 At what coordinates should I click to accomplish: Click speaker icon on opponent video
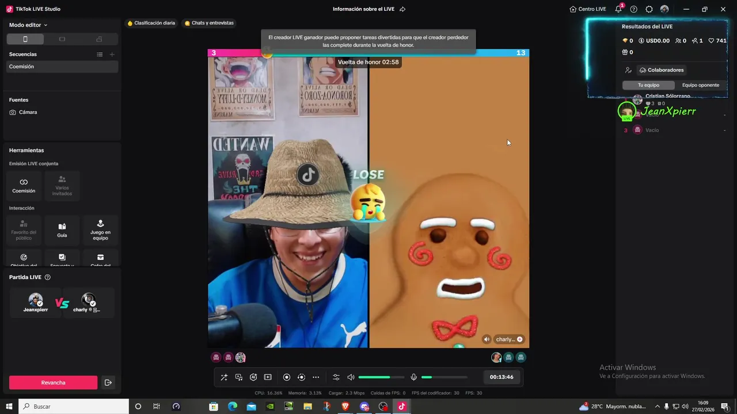pos(487,339)
